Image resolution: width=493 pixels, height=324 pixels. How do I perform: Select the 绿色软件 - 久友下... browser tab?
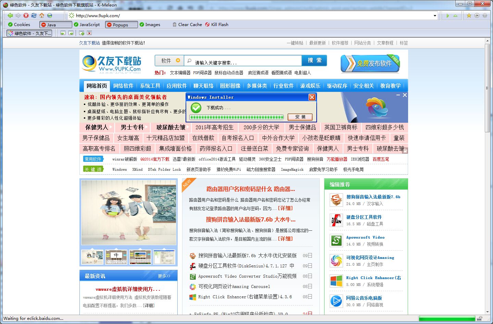[29, 33]
